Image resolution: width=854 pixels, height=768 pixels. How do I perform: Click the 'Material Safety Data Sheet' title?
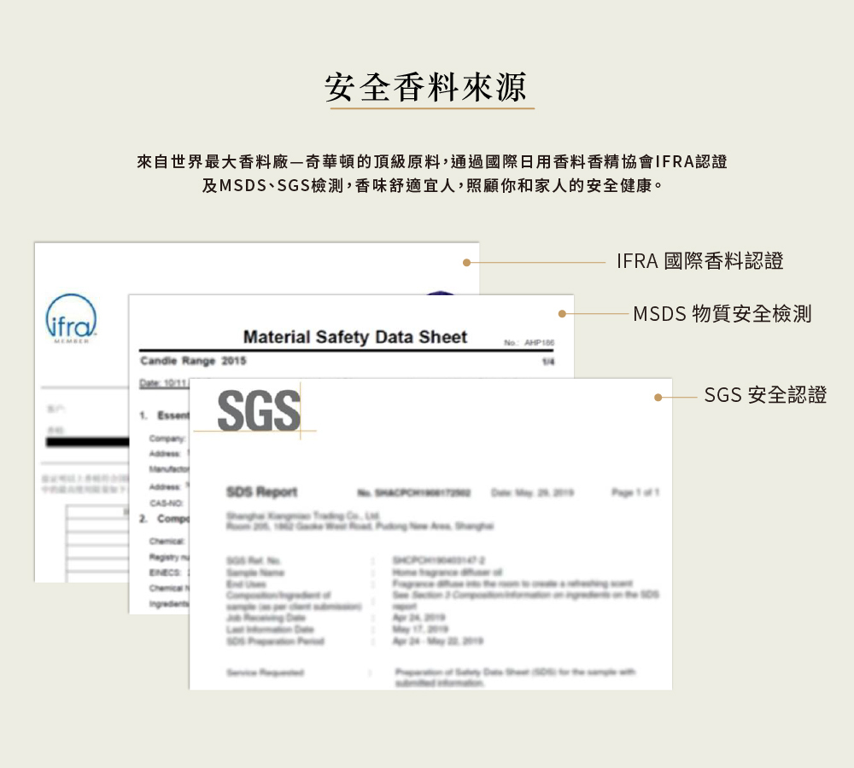[355, 337]
